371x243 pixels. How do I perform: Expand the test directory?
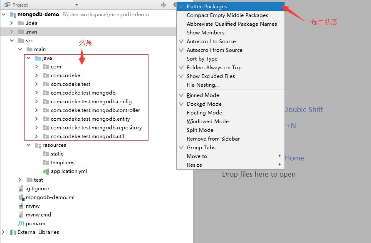click(20, 180)
